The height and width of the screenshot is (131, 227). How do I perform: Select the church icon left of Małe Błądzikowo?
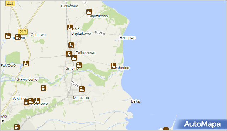[70, 28]
